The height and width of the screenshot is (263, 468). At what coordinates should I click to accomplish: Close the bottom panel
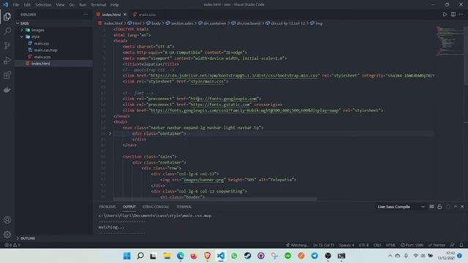point(462,207)
